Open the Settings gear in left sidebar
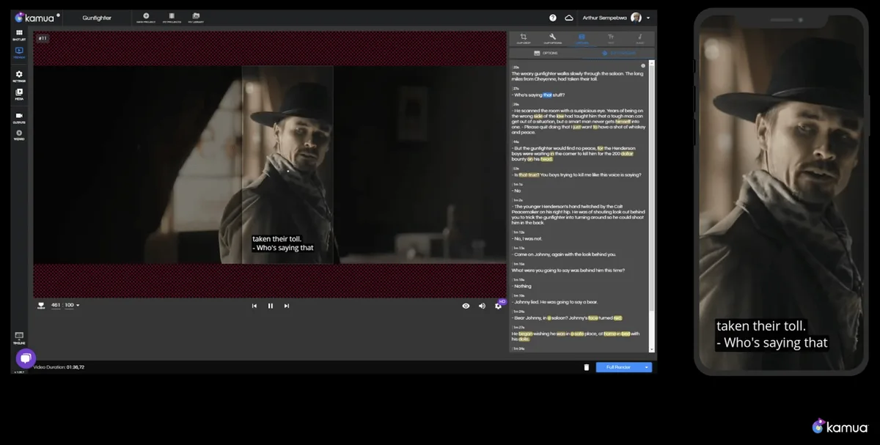880x445 pixels. (x=19, y=76)
